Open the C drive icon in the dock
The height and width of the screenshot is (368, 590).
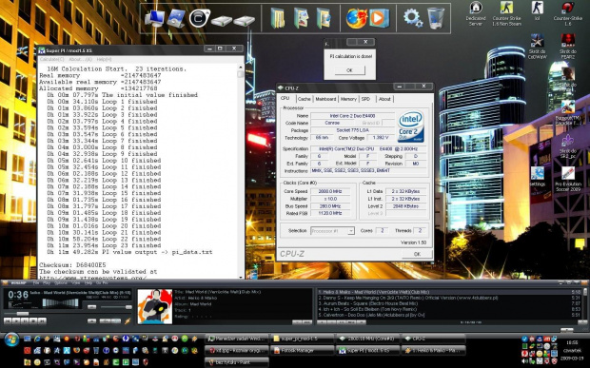(200, 18)
